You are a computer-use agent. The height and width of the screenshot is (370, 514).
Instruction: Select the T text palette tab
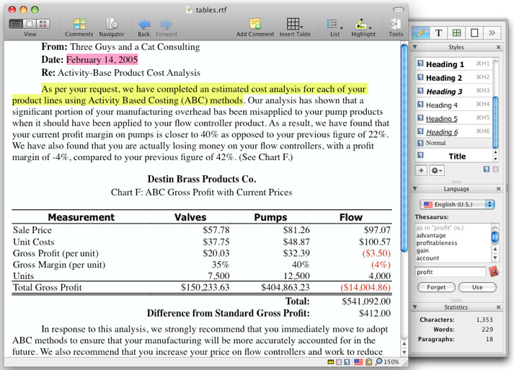click(x=438, y=32)
